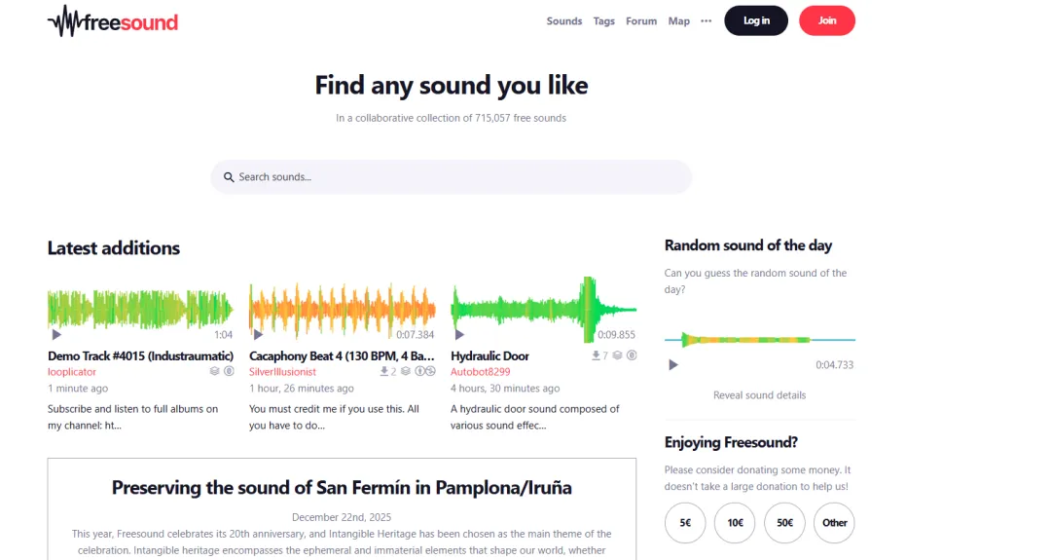Click the red Join button

pyautogui.click(x=826, y=20)
